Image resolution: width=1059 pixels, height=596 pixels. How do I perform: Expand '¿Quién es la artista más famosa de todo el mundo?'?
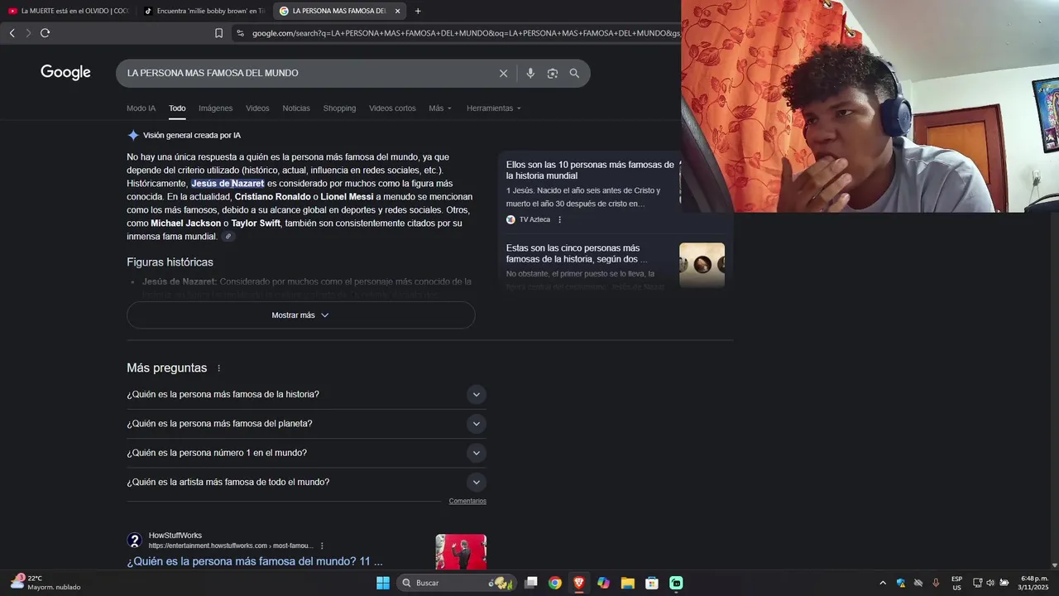click(x=306, y=483)
